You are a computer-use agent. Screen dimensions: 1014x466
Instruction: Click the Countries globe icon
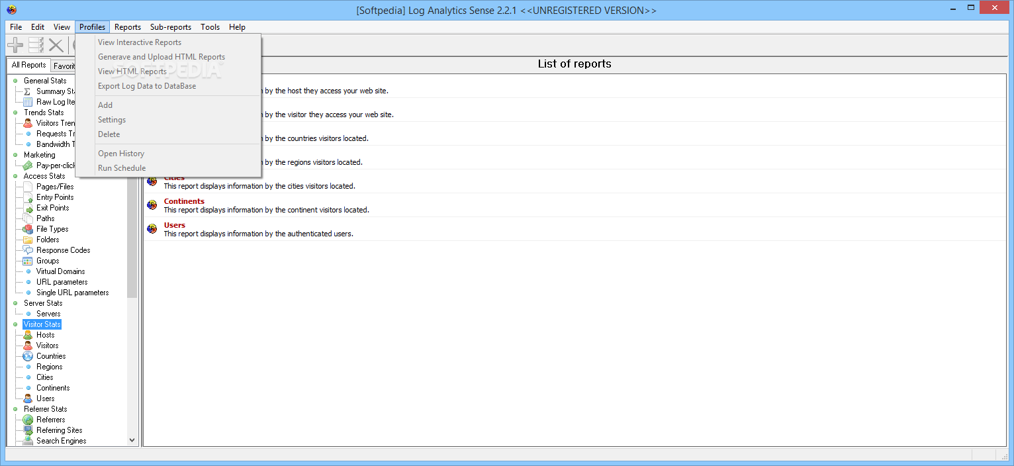(x=28, y=356)
